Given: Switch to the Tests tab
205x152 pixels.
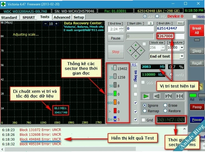Looking at the screenshot, I should pos(45,17).
